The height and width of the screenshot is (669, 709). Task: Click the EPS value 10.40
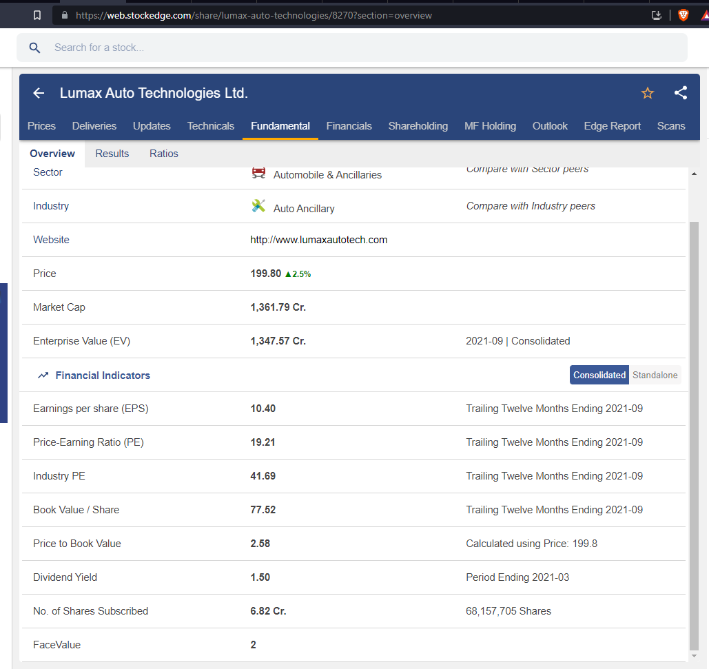[x=263, y=409]
